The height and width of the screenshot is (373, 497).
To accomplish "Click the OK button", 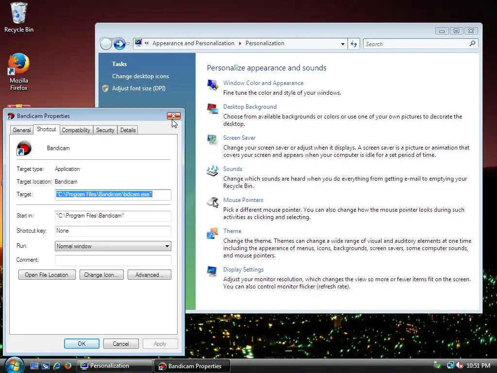I will click(x=82, y=343).
